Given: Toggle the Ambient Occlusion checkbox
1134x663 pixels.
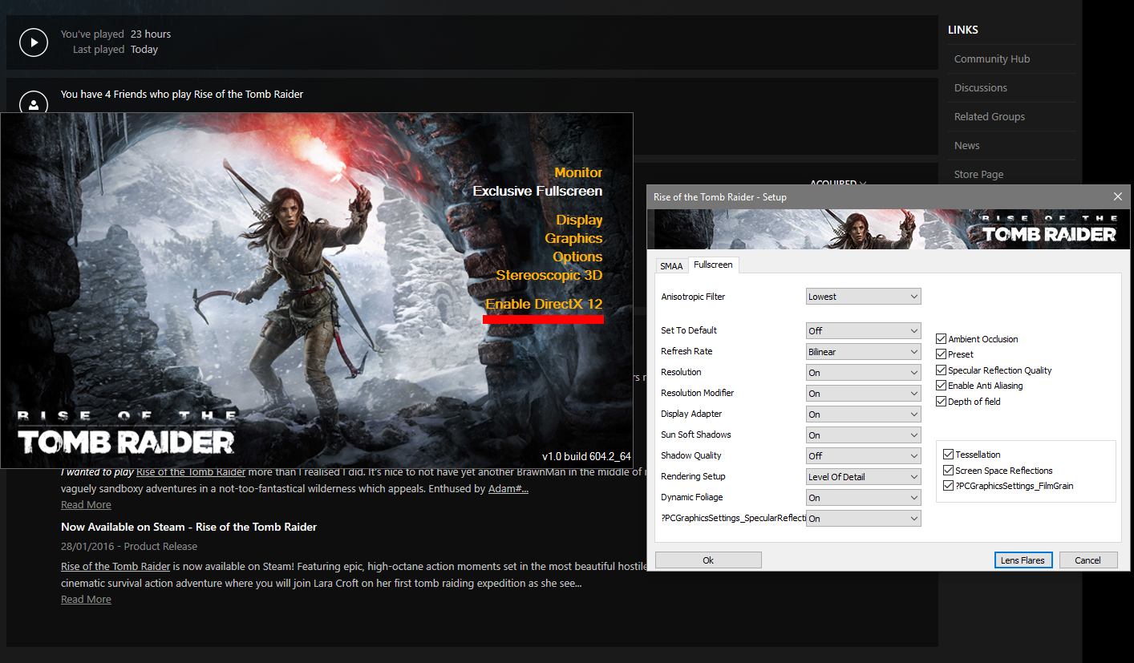Looking at the screenshot, I should pyautogui.click(x=942, y=339).
